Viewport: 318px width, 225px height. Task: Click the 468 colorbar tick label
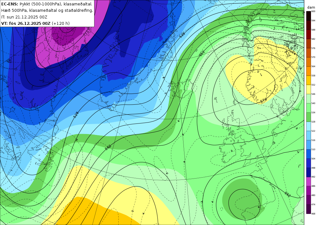pos(313,214)
